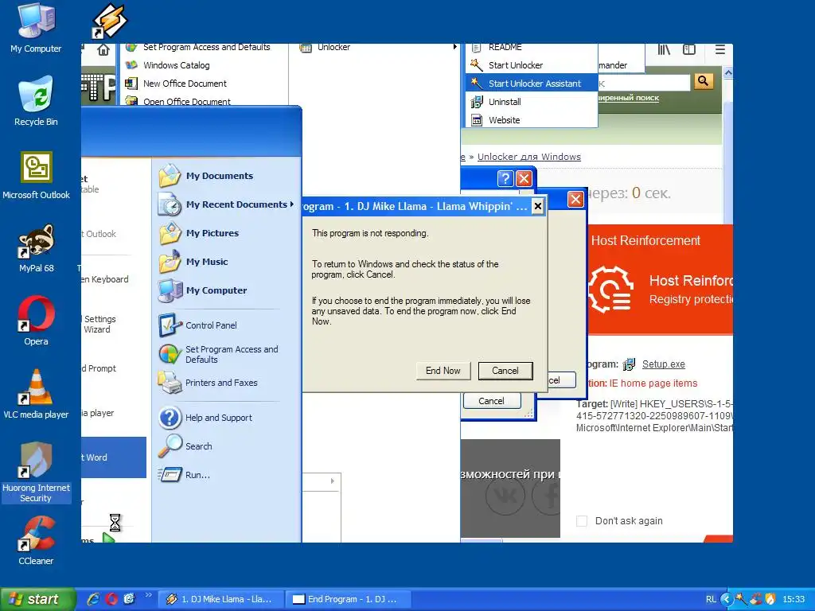
Task: Select the Winamp shortcut on the desktop
Action: click(109, 21)
